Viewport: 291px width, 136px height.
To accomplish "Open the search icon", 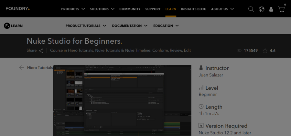I will point(251,9).
